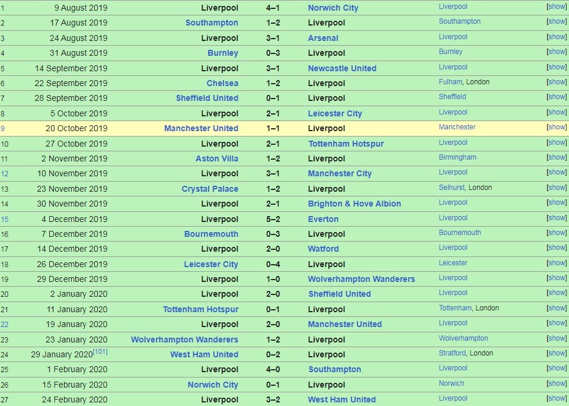Open match number 22 link
Screen dimensions: 569x406
click(5, 324)
